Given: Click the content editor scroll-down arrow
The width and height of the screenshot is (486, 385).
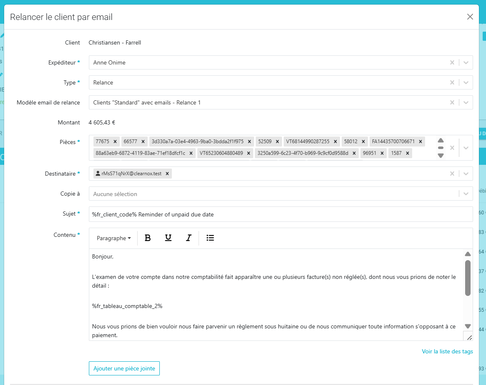Looking at the screenshot, I should pyautogui.click(x=468, y=326).
